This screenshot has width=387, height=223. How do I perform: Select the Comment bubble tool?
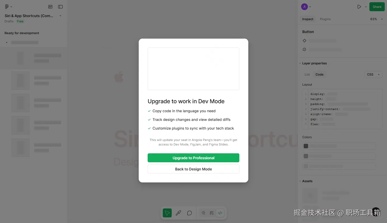(190, 213)
